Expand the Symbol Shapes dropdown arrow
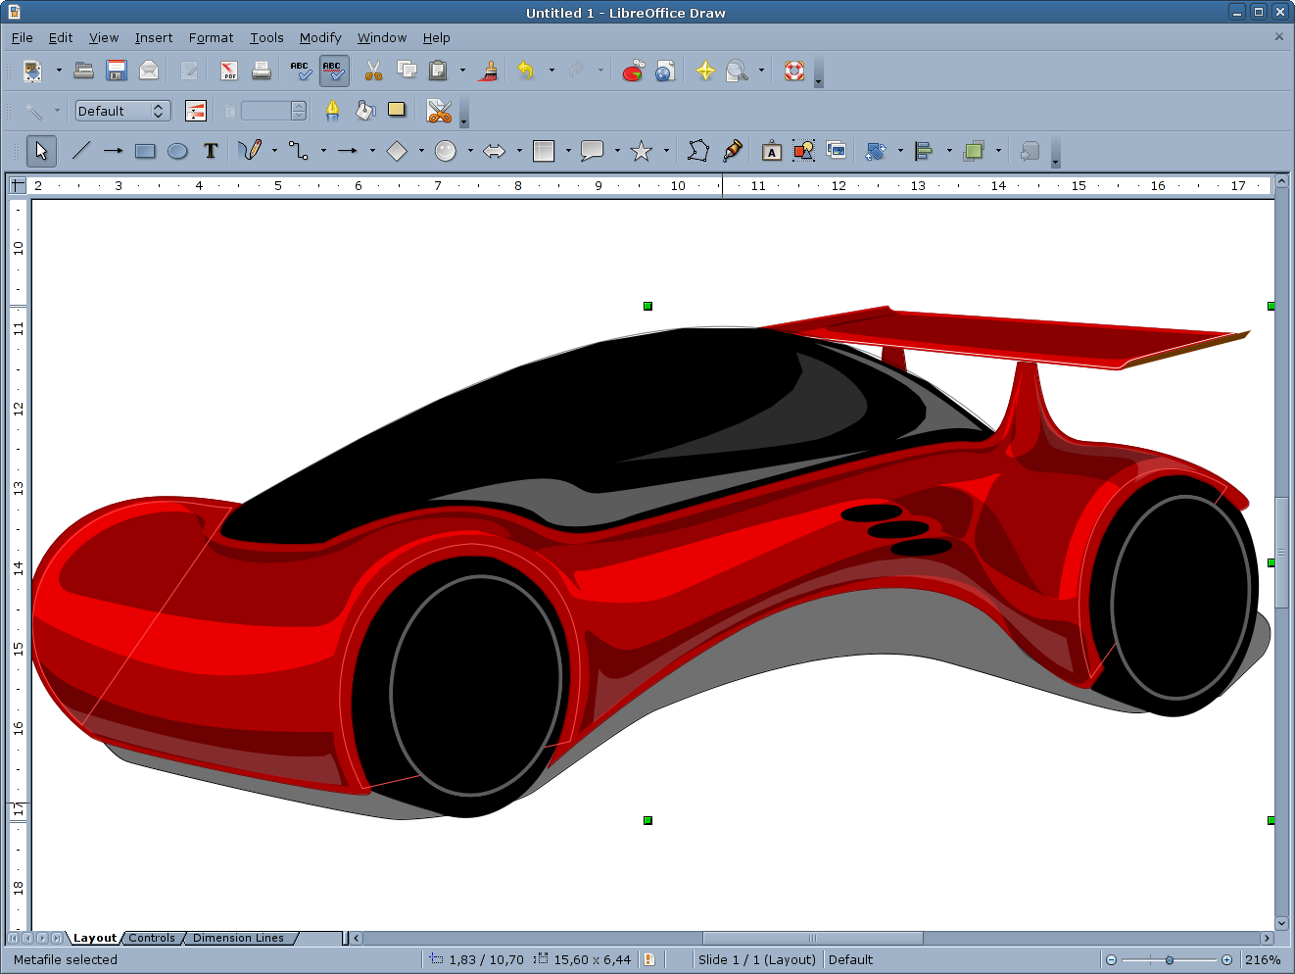This screenshot has height=974, width=1295. click(470, 151)
